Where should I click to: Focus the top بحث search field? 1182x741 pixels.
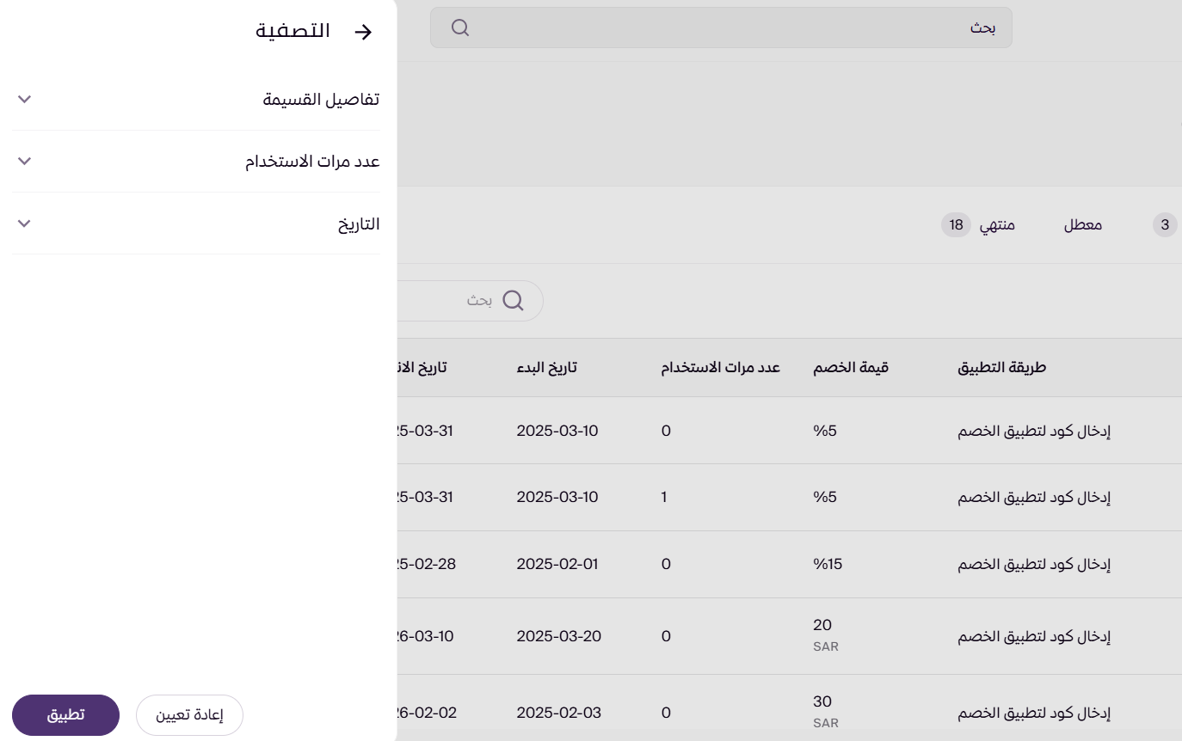point(721,28)
